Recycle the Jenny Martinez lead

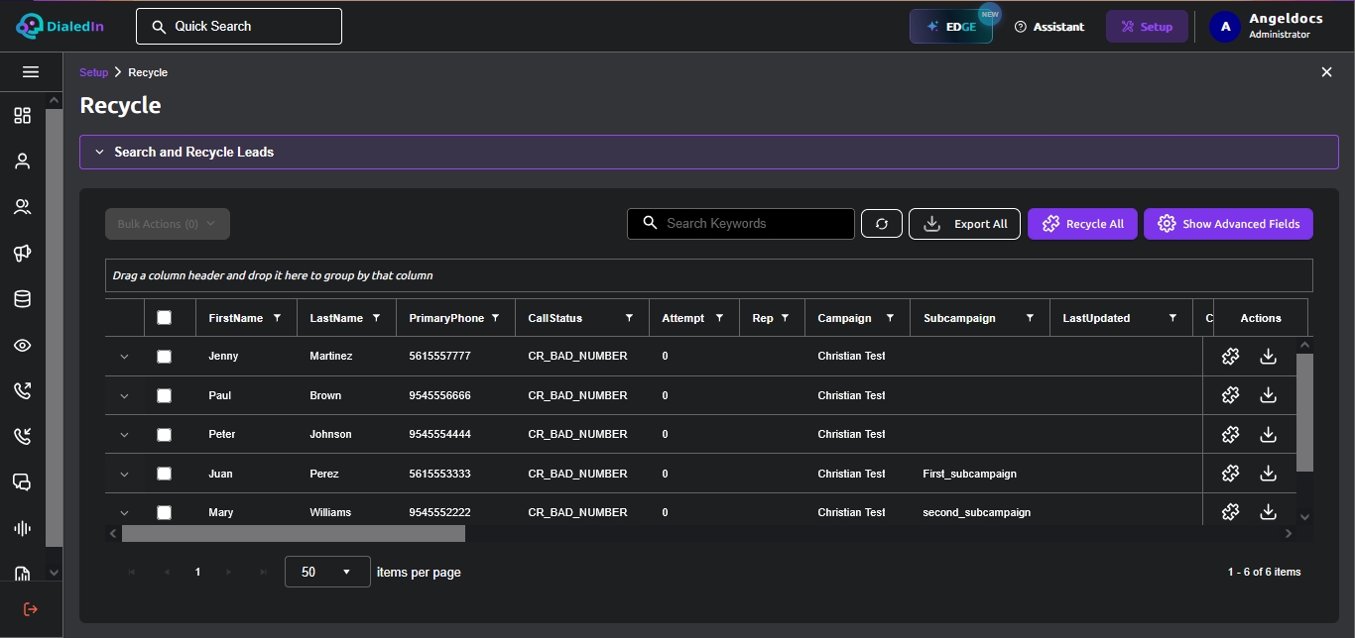pos(1231,357)
